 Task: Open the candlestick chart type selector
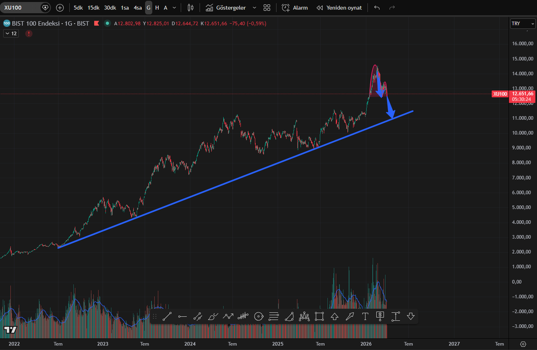coord(191,8)
